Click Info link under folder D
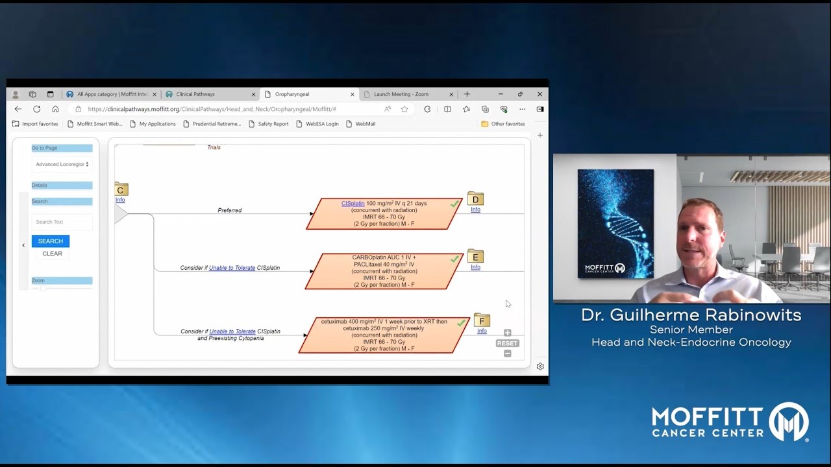The image size is (831, 467). pos(475,210)
